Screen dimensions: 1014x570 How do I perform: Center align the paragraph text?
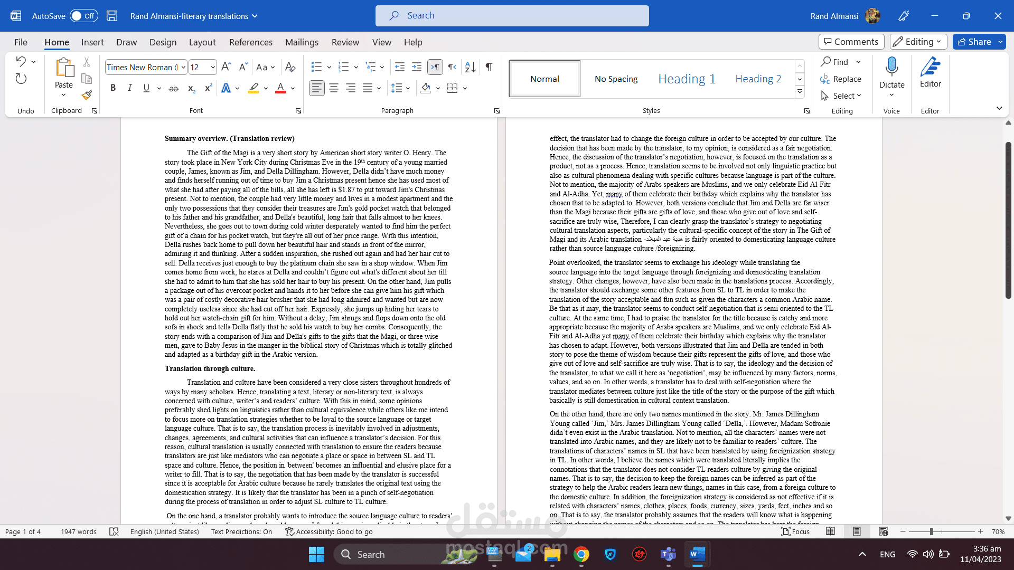tap(334, 88)
